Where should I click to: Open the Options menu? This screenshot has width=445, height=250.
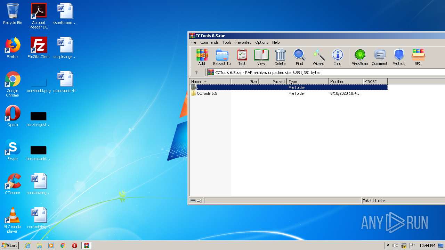click(x=262, y=42)
